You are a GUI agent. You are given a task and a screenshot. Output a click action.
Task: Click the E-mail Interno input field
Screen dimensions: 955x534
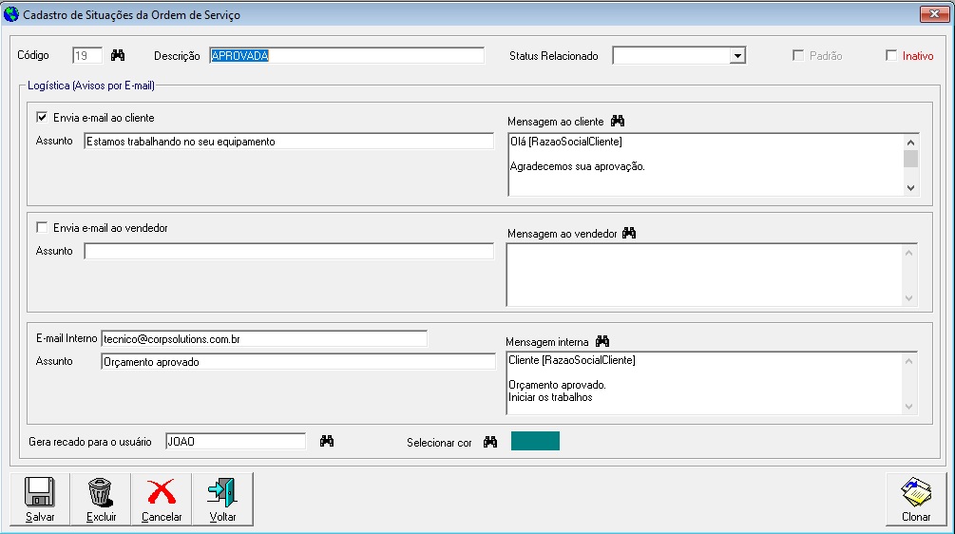(263, 338)
